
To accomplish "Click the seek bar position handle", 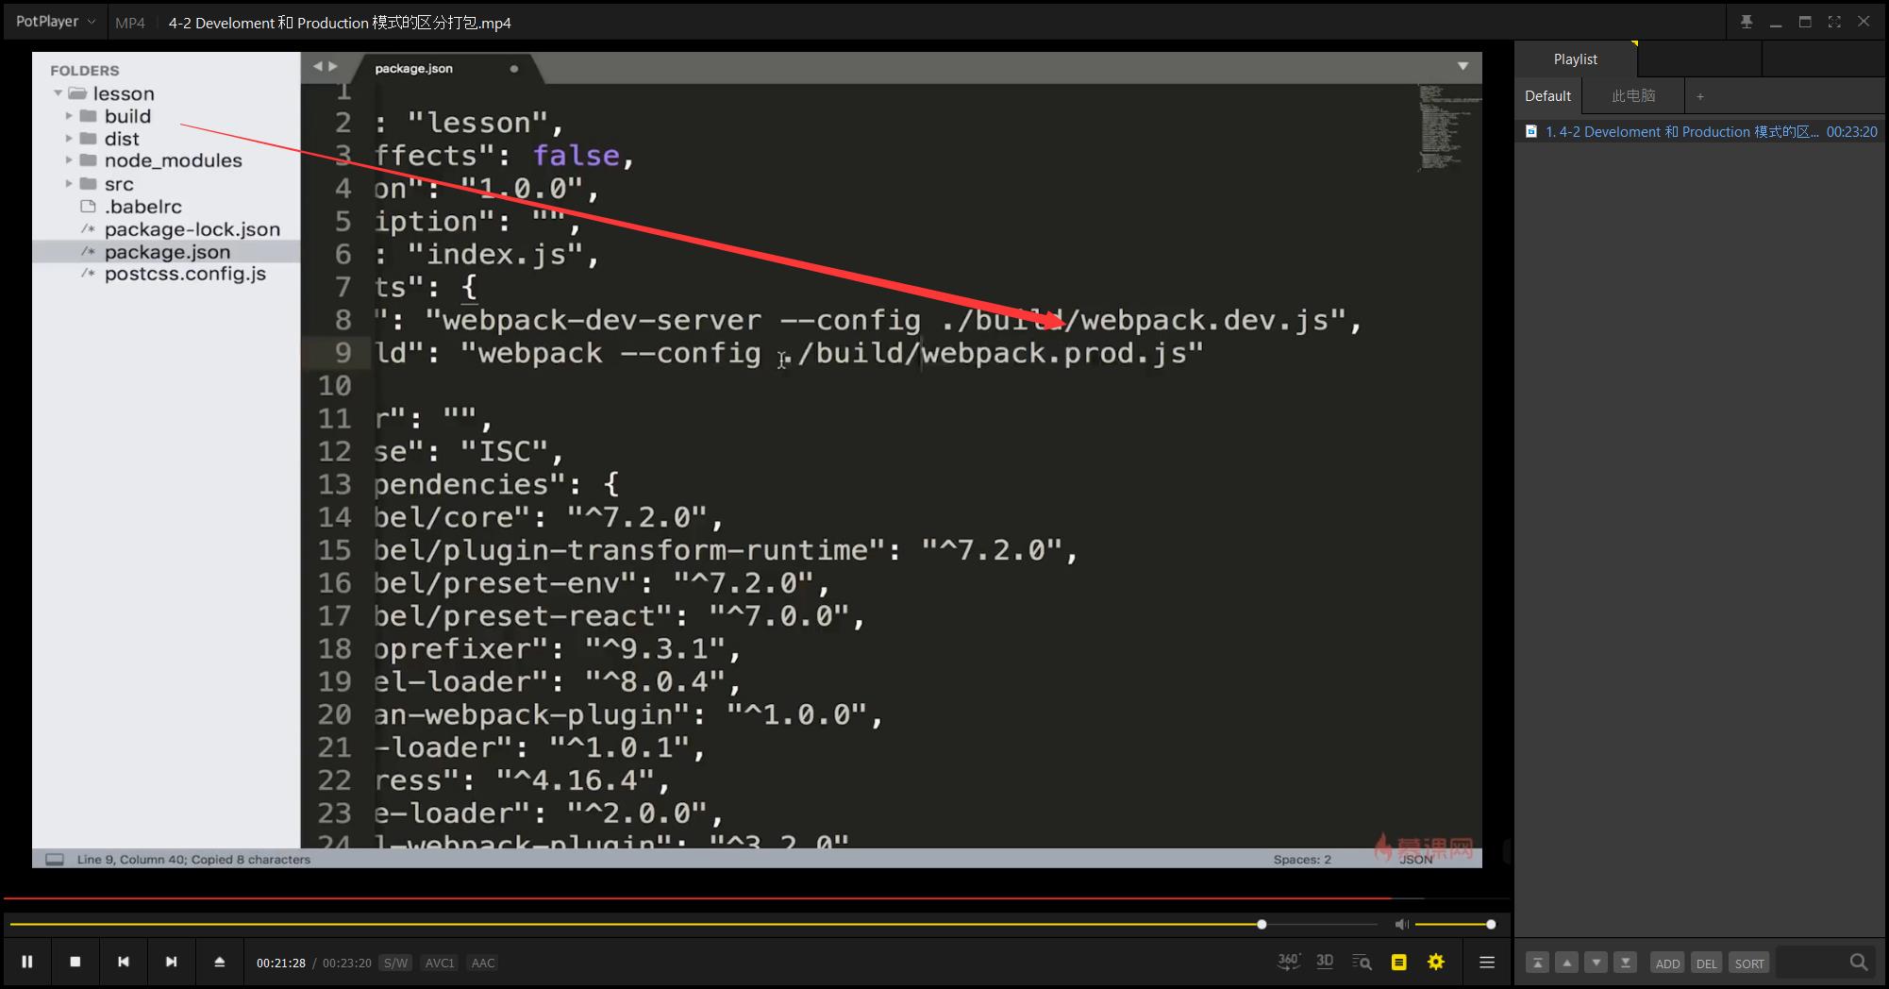I will point(1262,924).
